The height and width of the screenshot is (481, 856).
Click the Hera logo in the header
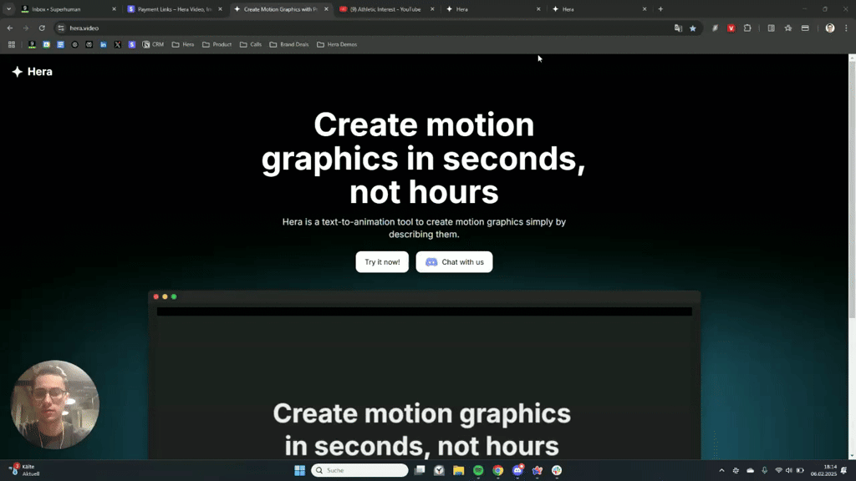click(30, 72)
